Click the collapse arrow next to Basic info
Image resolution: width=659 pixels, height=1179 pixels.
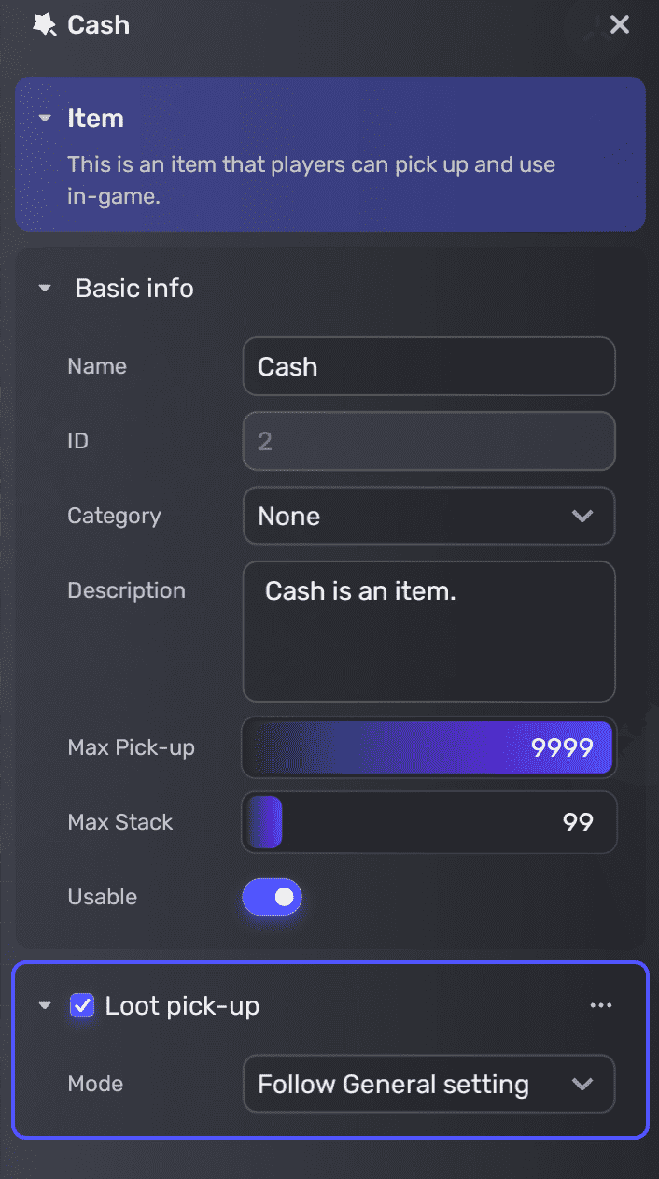click(44, 289)
